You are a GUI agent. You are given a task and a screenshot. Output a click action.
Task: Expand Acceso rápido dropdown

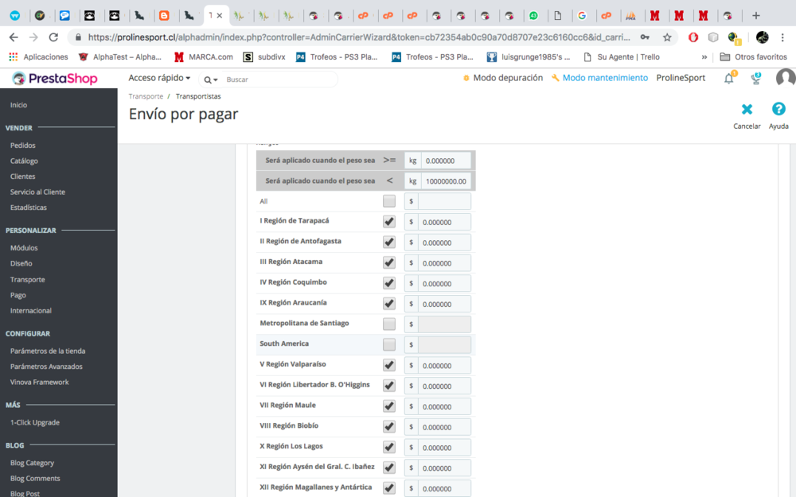click(x=159, y=78)
